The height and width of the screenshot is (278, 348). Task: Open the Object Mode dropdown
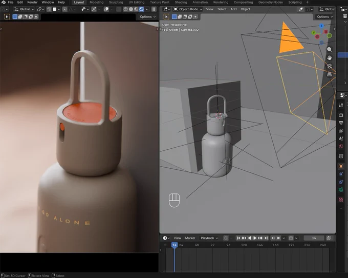click(188, 9)
